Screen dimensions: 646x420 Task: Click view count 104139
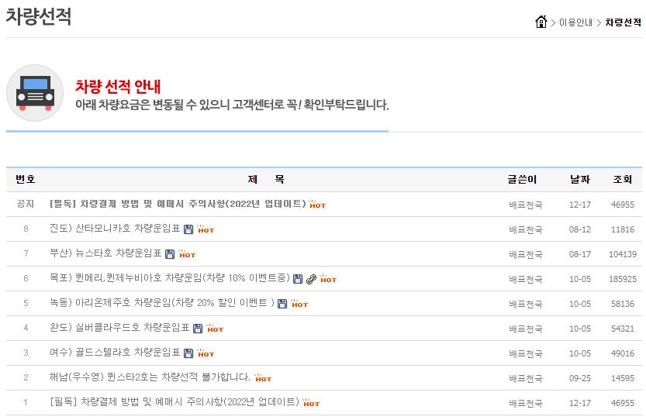click(623, 254)
